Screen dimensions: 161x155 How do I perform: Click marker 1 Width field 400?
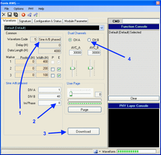tap(42, 62)
